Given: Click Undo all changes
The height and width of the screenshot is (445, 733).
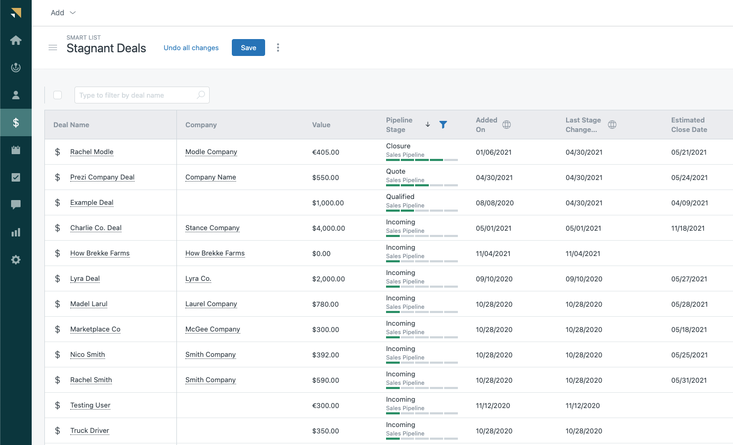Looking at the screenshot, I should pos(191,48).
